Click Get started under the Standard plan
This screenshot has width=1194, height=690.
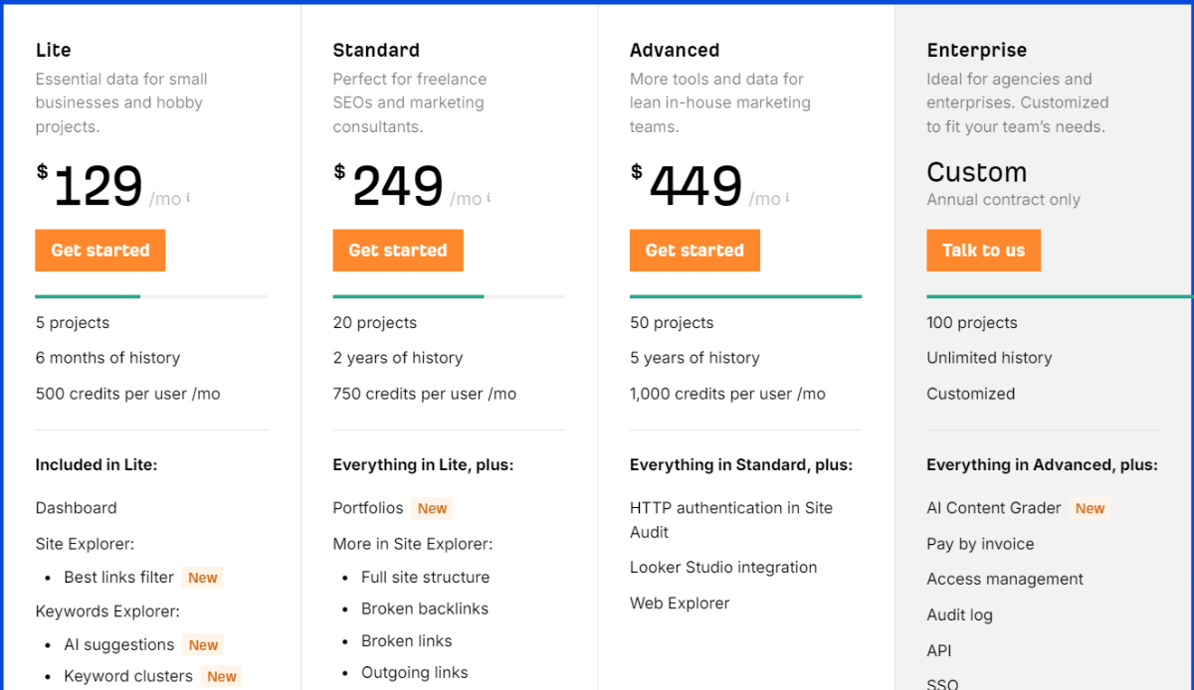coord(398,251)
